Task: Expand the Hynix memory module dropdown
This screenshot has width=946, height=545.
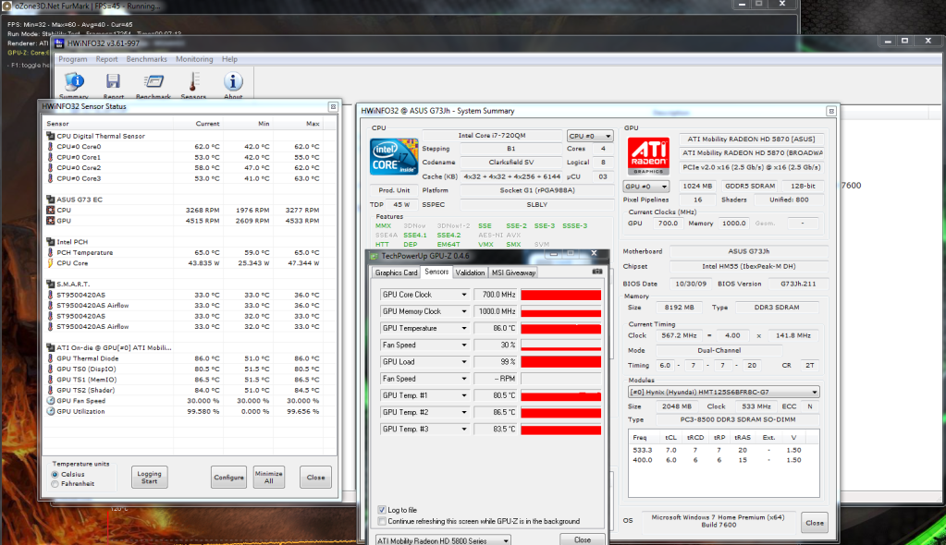Action: pos(723,392)
